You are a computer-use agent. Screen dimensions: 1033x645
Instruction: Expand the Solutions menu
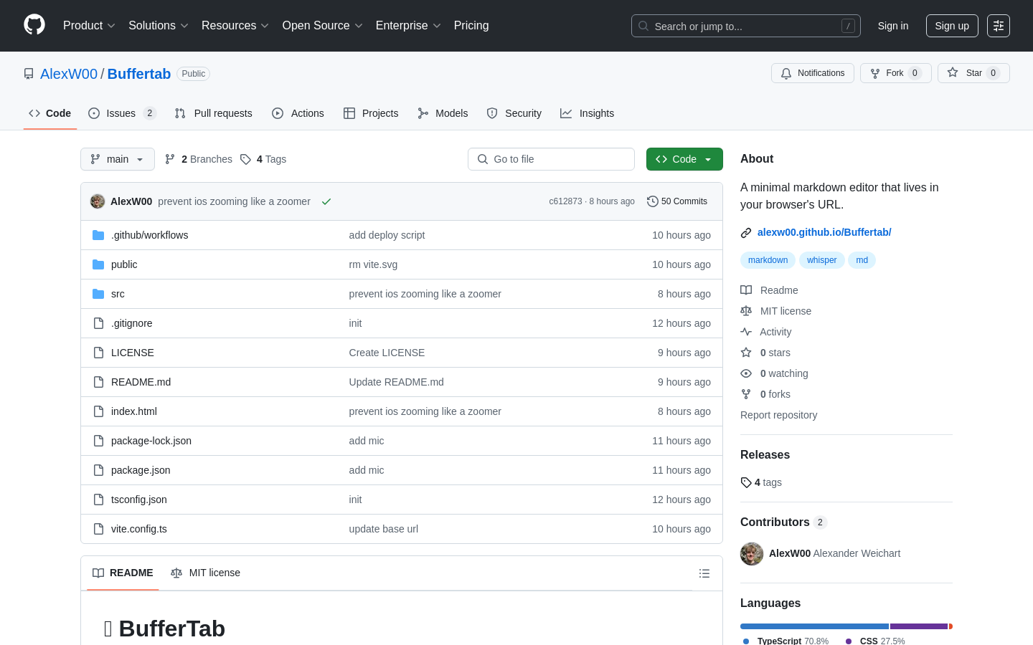[x=159, y=26]
